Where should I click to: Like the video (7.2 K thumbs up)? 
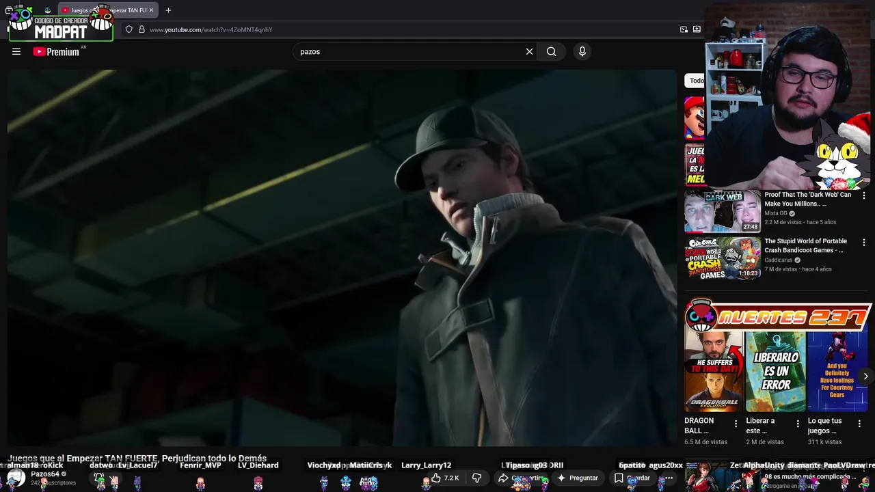445,478
